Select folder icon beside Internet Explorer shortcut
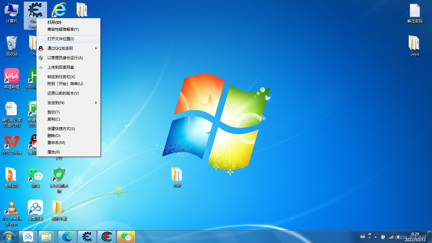The height and width of the screenshot is (243, 432). [x=82, y=10]
